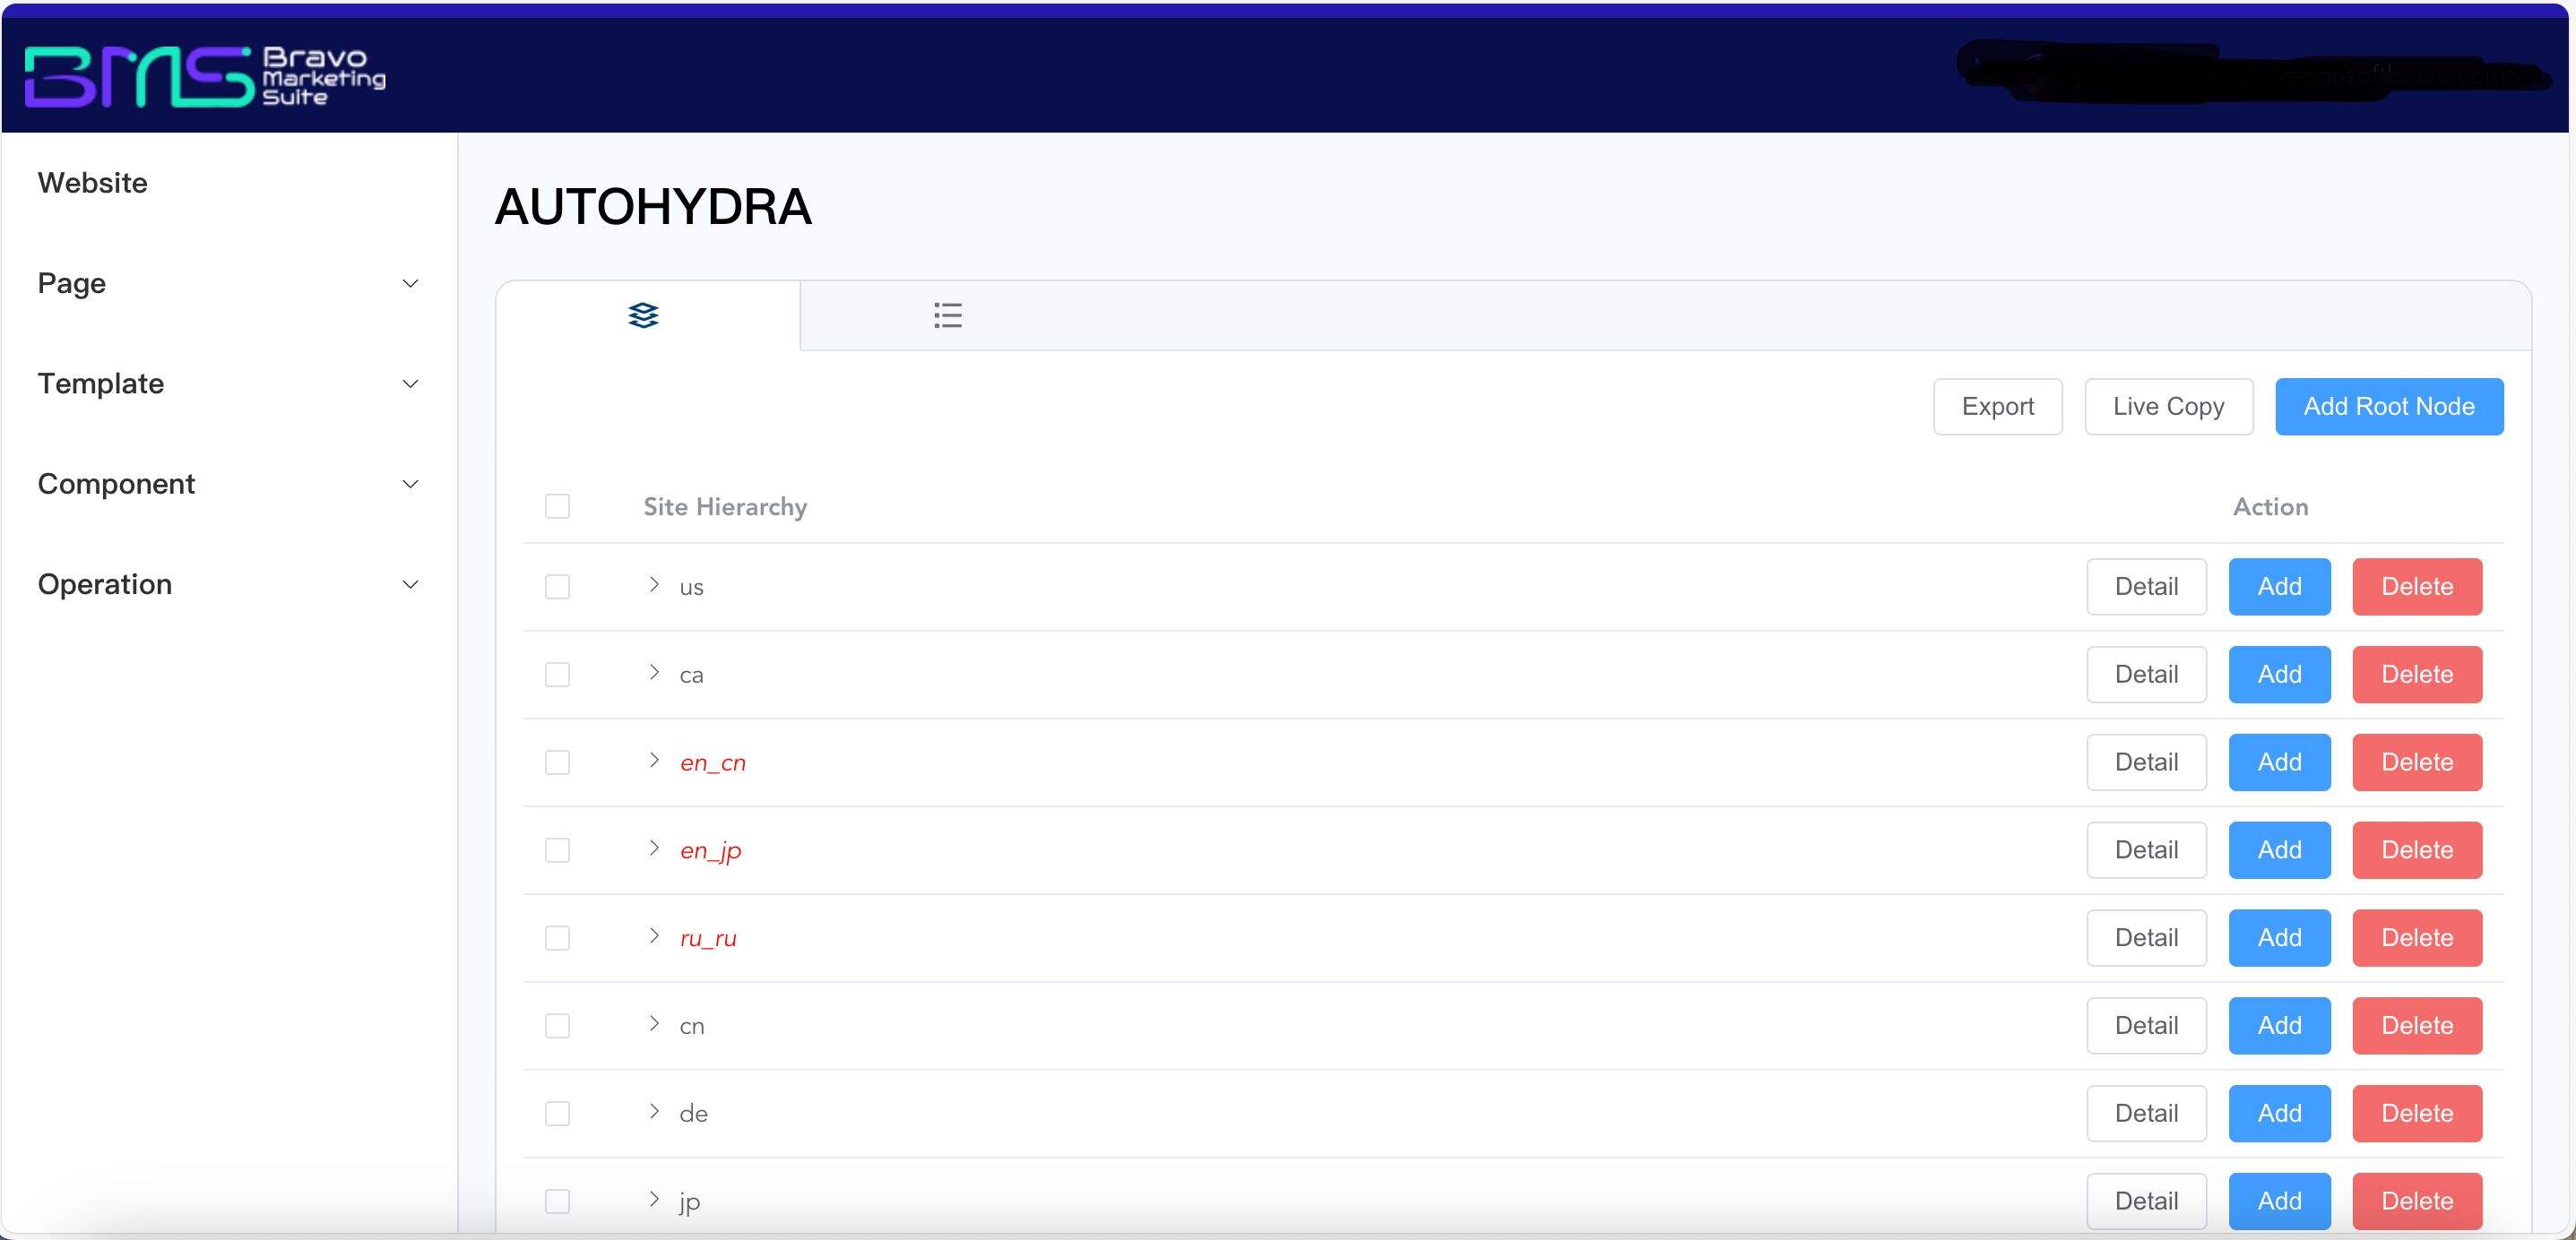Click the Add Root Node button

tap(2388, 406)
